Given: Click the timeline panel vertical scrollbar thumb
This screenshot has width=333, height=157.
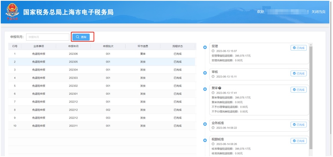Looking at the screenshot, I should click(311, 98).
